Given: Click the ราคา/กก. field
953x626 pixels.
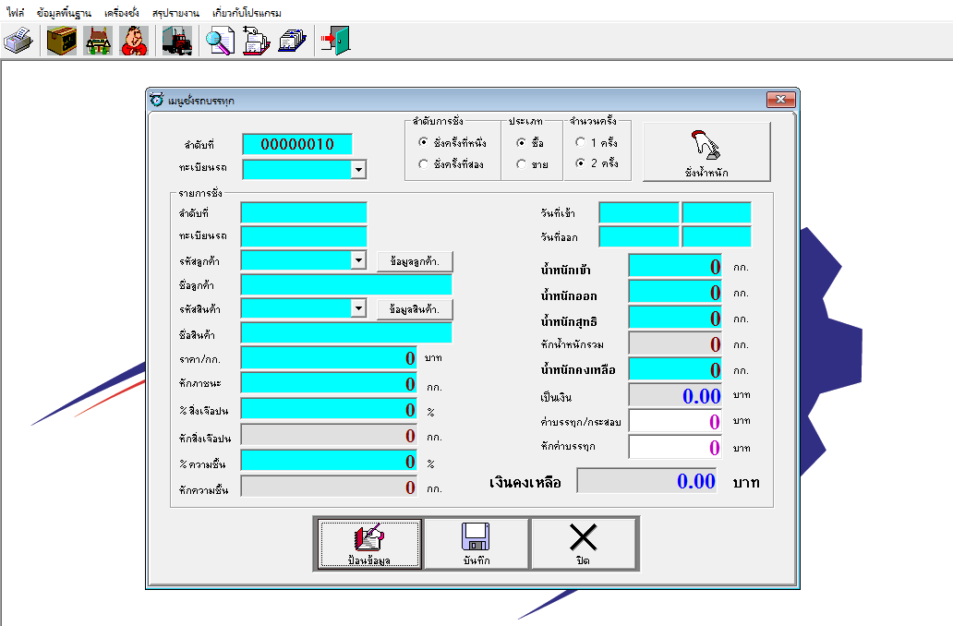Looking at the screenshot, I should tap(330, 358).
